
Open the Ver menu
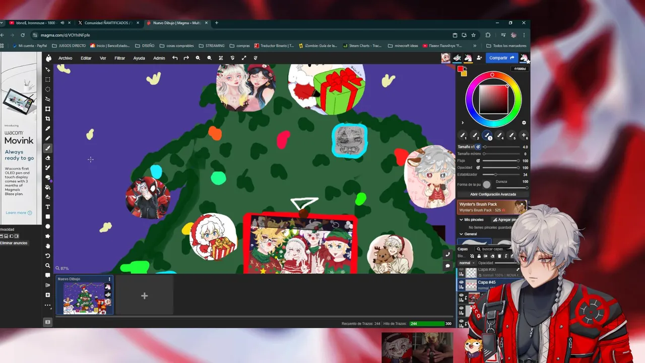(x=103, y=58)
